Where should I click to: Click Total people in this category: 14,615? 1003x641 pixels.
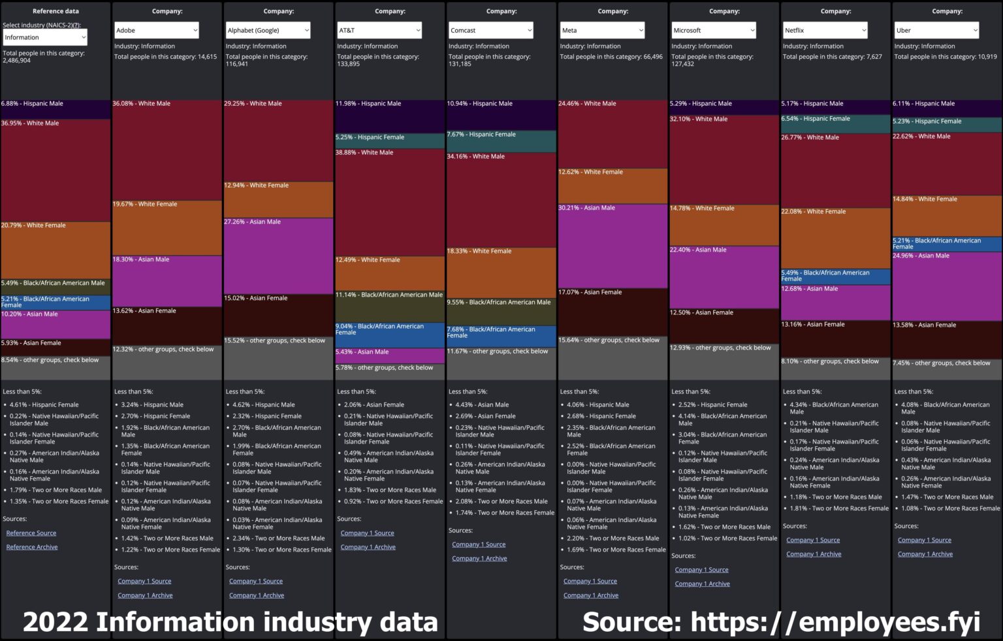click(166, 57)
